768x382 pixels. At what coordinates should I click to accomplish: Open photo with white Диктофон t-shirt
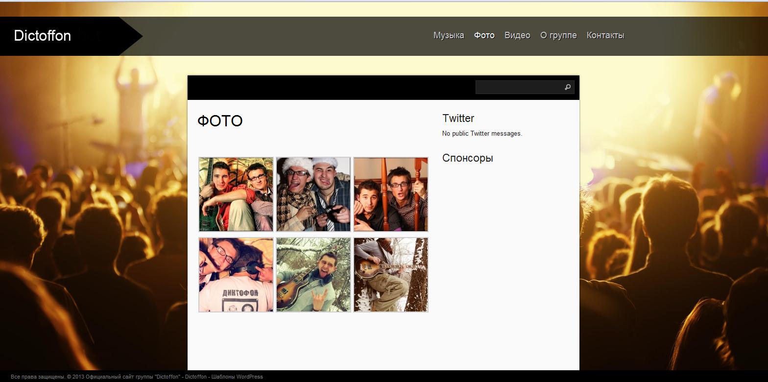236,275
